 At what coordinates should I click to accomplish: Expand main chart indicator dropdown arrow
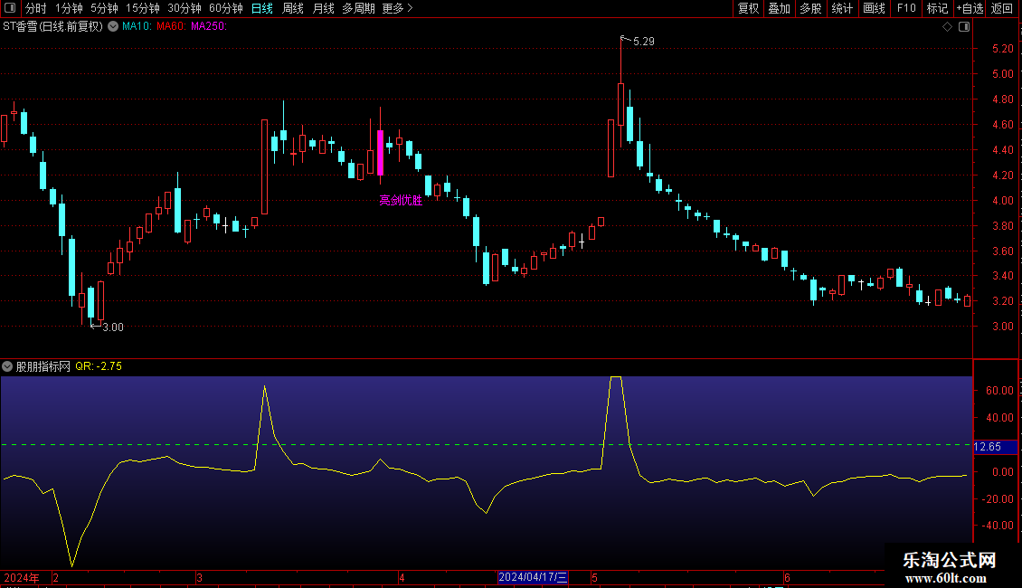113,27
